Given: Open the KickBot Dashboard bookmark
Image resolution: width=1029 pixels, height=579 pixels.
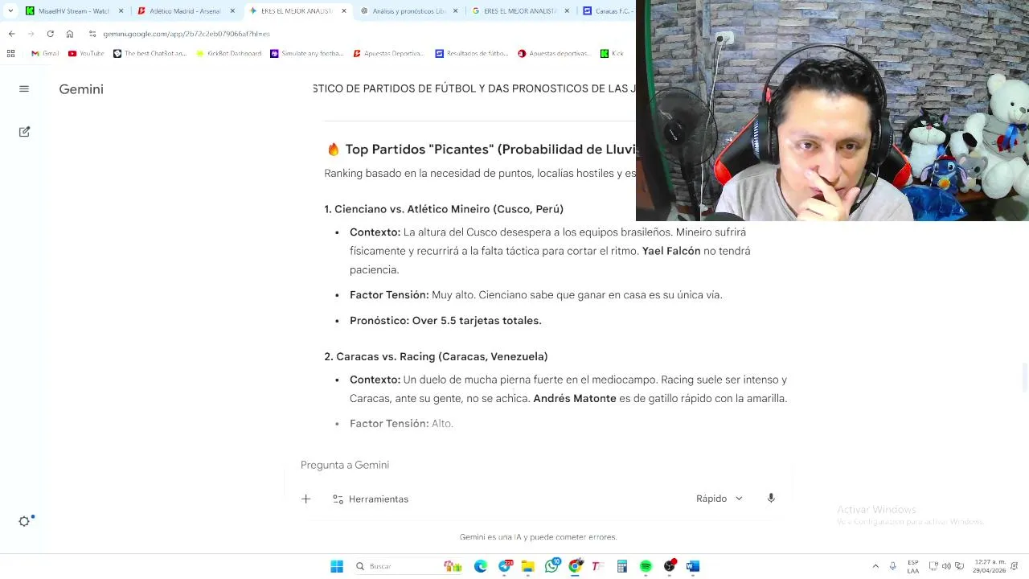Looking at the screenshot, I should pos(228,53).
